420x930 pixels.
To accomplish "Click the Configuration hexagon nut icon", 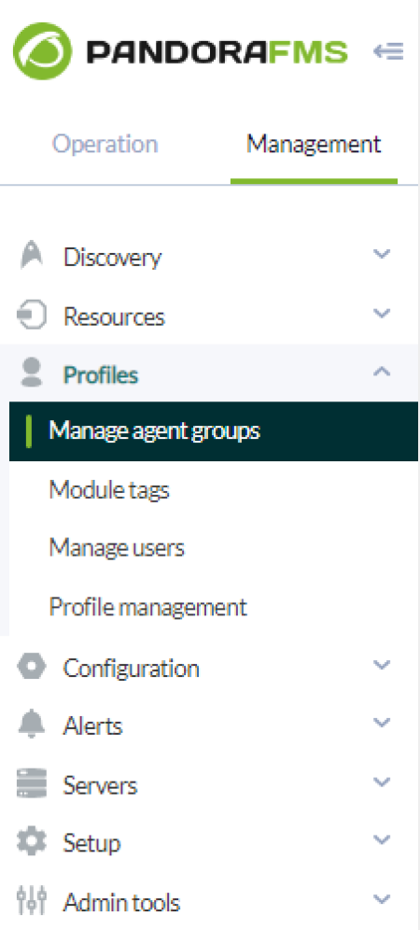I will point(31,666).
